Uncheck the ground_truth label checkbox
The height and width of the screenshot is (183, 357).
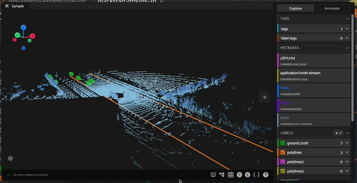(x=282, y=143)
